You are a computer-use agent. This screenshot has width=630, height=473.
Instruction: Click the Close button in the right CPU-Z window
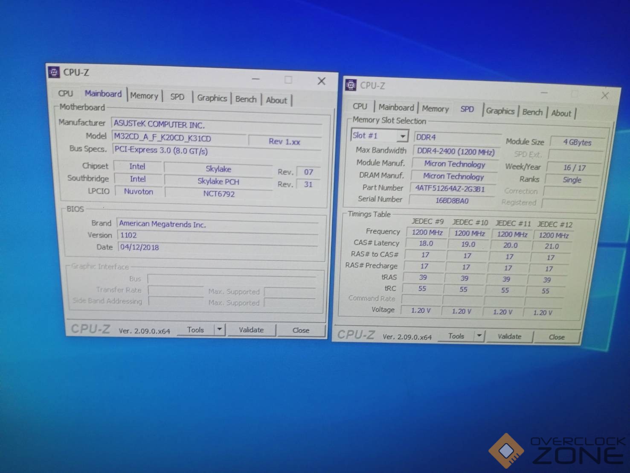click(557, 337)
